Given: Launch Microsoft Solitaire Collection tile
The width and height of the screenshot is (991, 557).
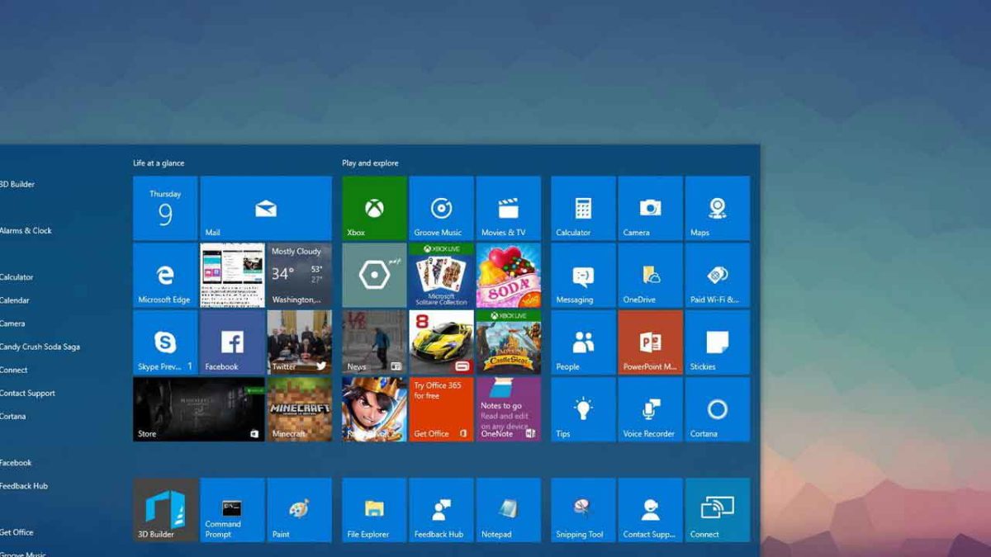Looking at the screenshot, I should pos(442,275).
